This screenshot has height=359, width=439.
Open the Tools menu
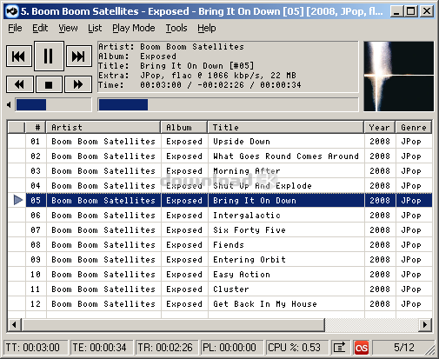(x=176, y=28)
